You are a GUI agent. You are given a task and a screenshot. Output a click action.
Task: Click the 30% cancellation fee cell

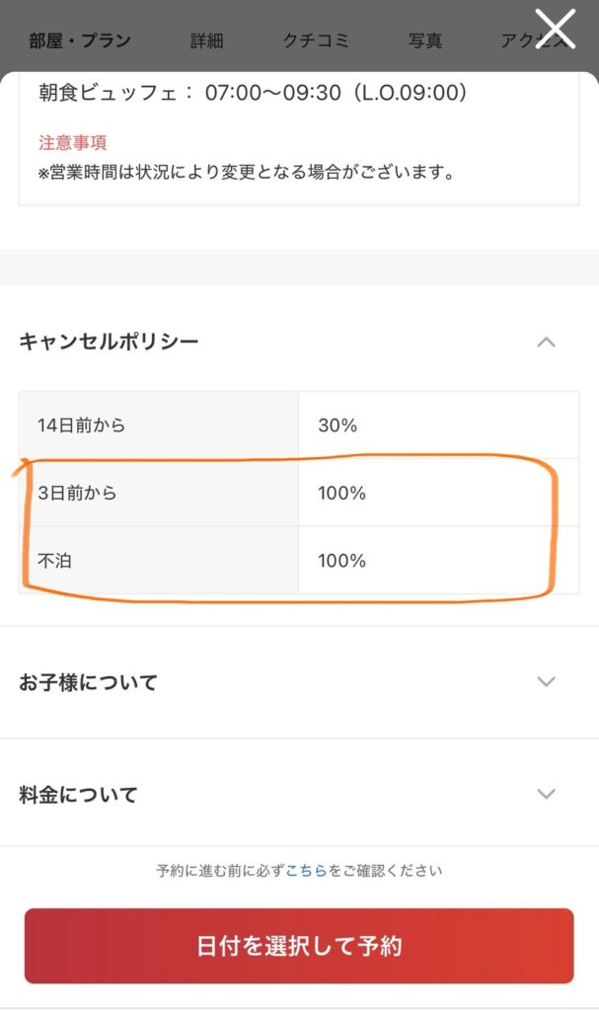[x=337, y=426]
